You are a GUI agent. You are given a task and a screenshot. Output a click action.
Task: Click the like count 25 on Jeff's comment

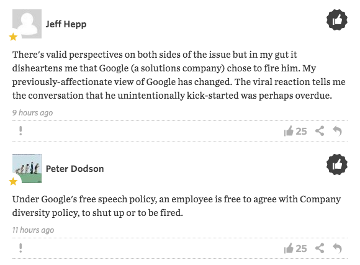301,132
